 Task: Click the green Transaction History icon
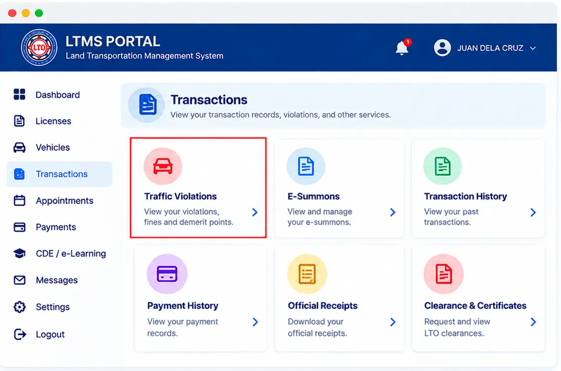click(x=443, y=166)
